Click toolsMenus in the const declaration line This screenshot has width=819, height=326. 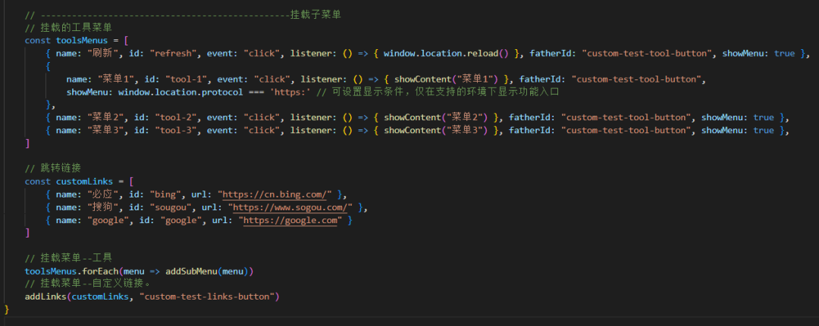pyautogui.click(x=81, y=41)
